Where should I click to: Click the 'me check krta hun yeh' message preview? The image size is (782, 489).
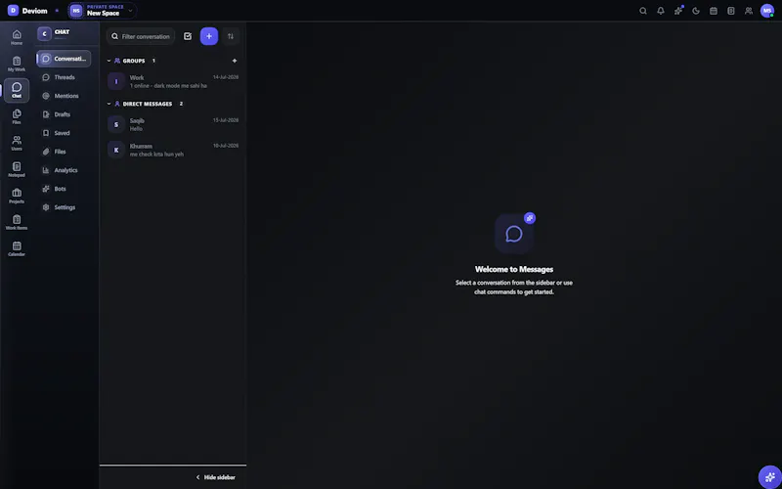pos(156,155)
